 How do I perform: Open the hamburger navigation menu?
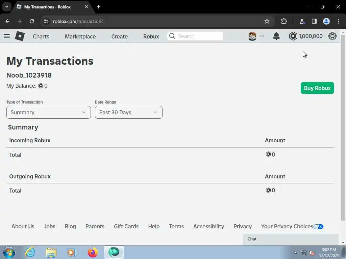point(7,36)
